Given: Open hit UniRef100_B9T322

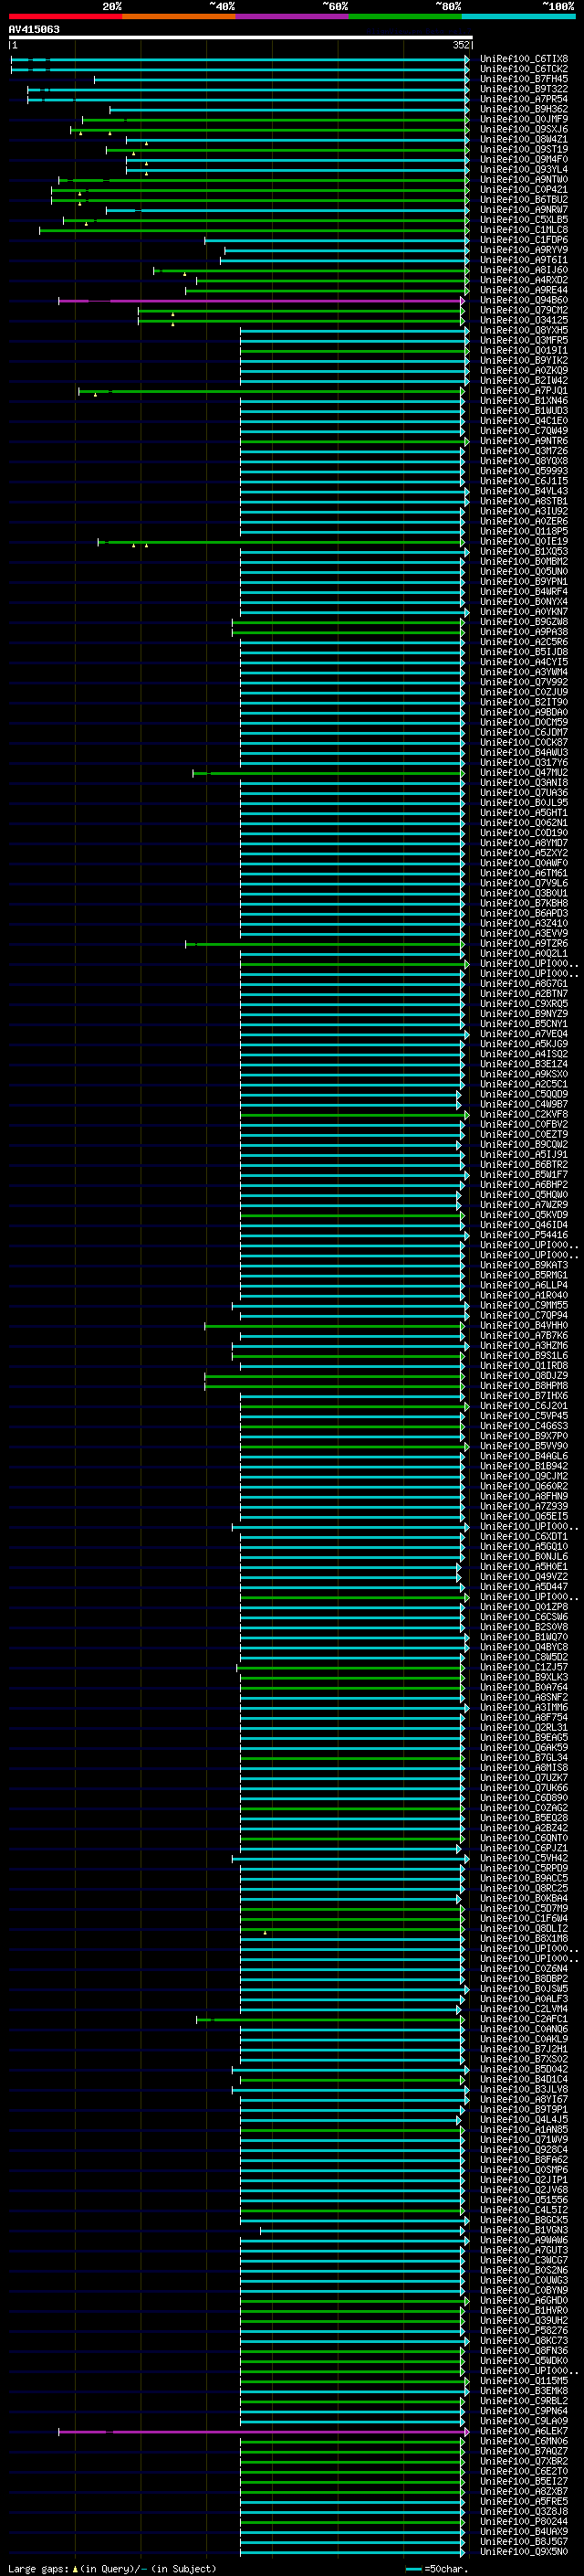Looking at the screenshot, I should [x=523, y=89].
